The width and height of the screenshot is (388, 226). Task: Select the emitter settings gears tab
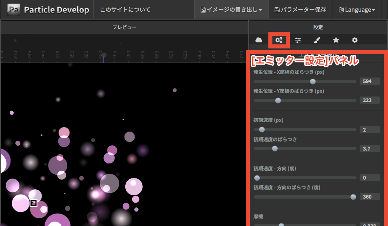(278, 40)
